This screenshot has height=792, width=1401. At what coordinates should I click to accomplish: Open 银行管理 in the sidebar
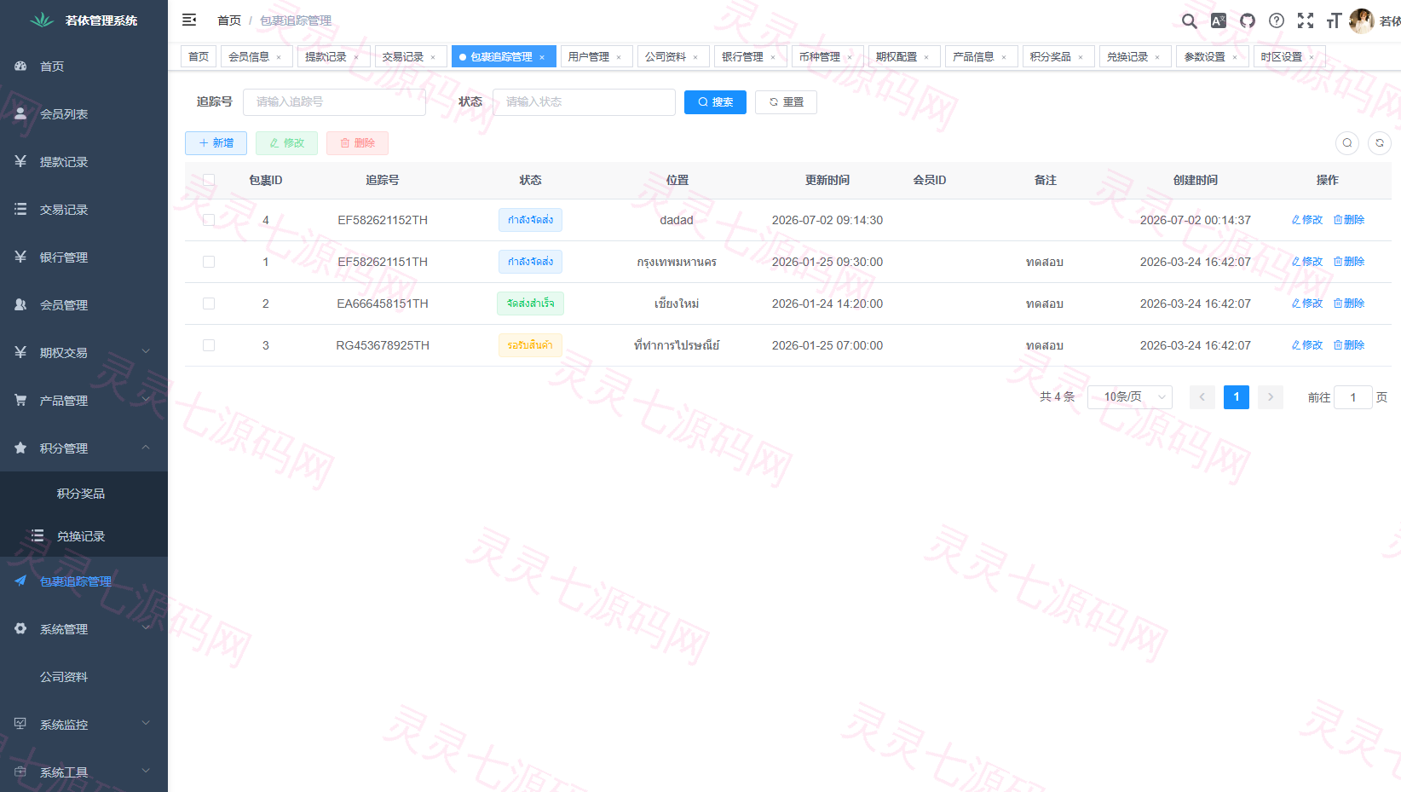click(84, 257)
